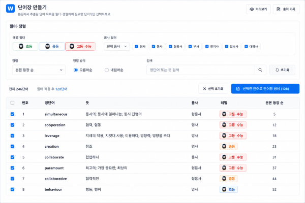Uncheck the creation row checkbox
305x203 pixels.
tap(12, 146)
